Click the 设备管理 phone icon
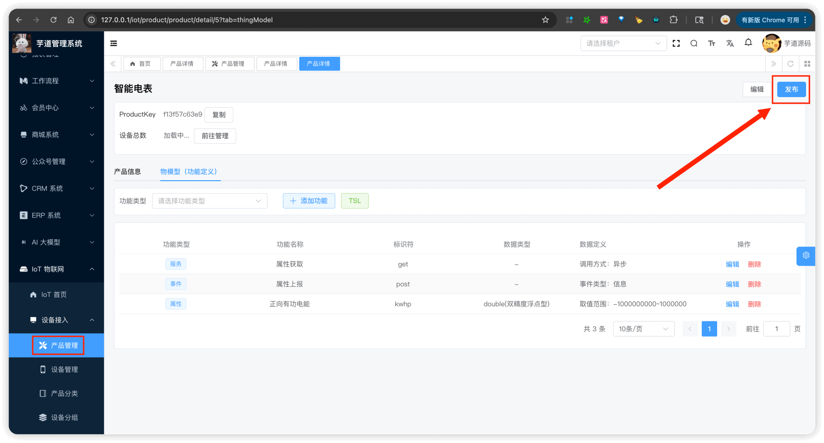The height and width of the screenshot is (443, 824). tap(42, 369)
